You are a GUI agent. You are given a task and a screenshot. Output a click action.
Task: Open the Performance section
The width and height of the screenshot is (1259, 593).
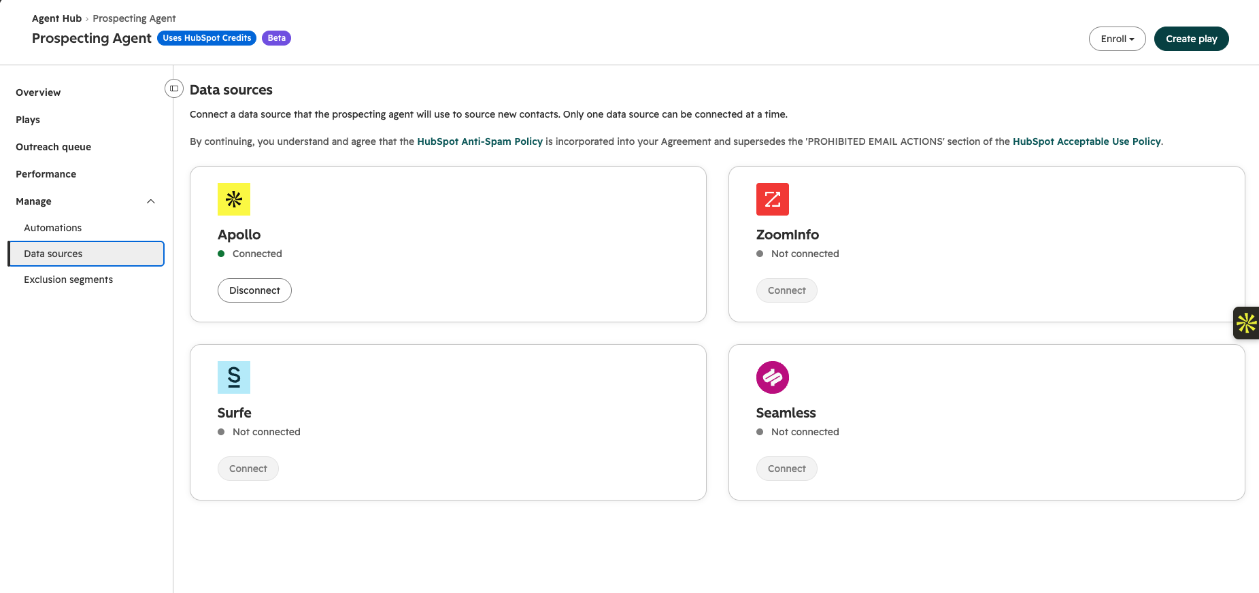point(46,174)
